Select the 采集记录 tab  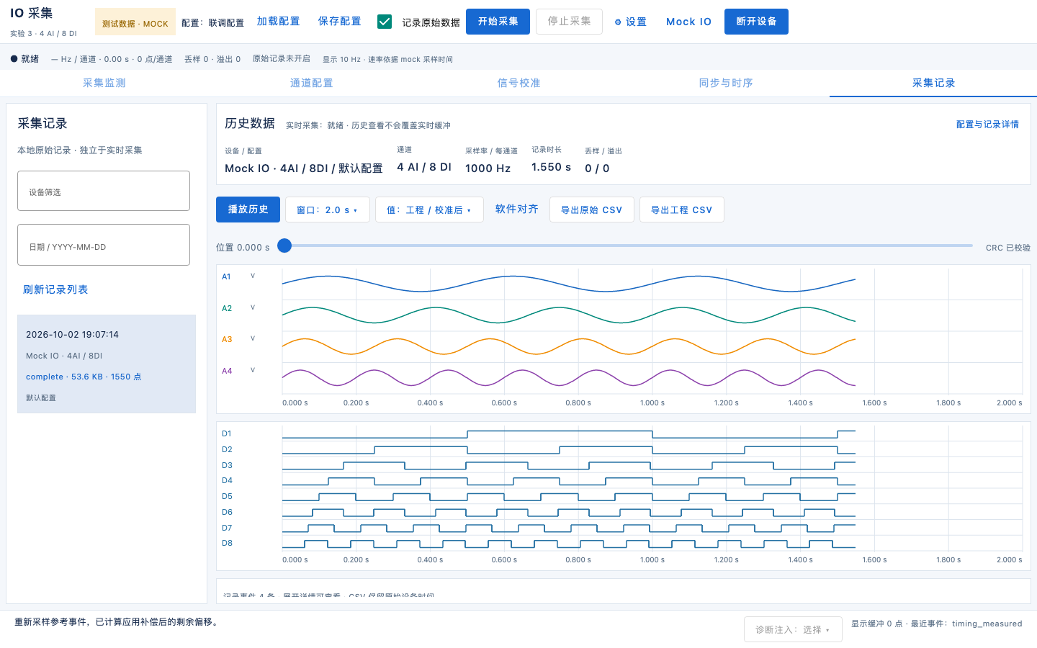click(x=933, y=83)
